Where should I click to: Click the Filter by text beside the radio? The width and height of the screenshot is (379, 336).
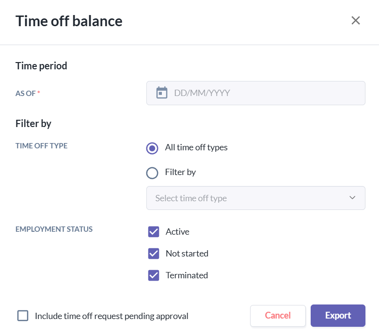click(x=180, y=172)
